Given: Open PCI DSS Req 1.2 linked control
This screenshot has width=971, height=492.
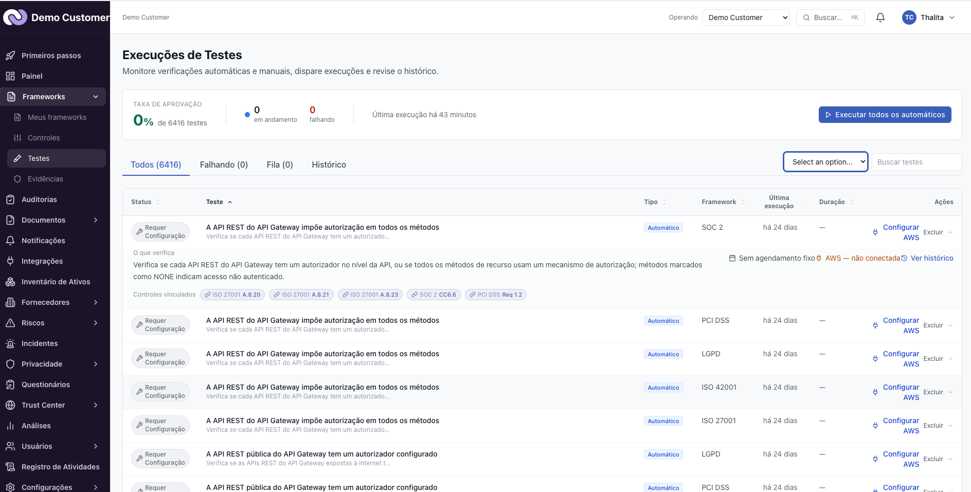Looking at the screenshot, I should click(x=496, y=295).
